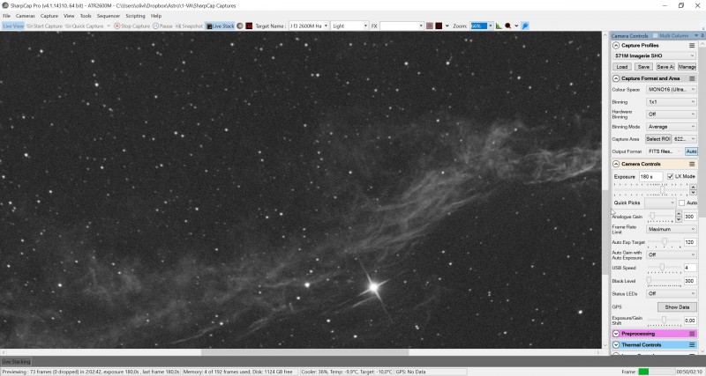706x376 pixels.
Task: Click the Live Stacking tab at bottom
Action: coord(16,362)
